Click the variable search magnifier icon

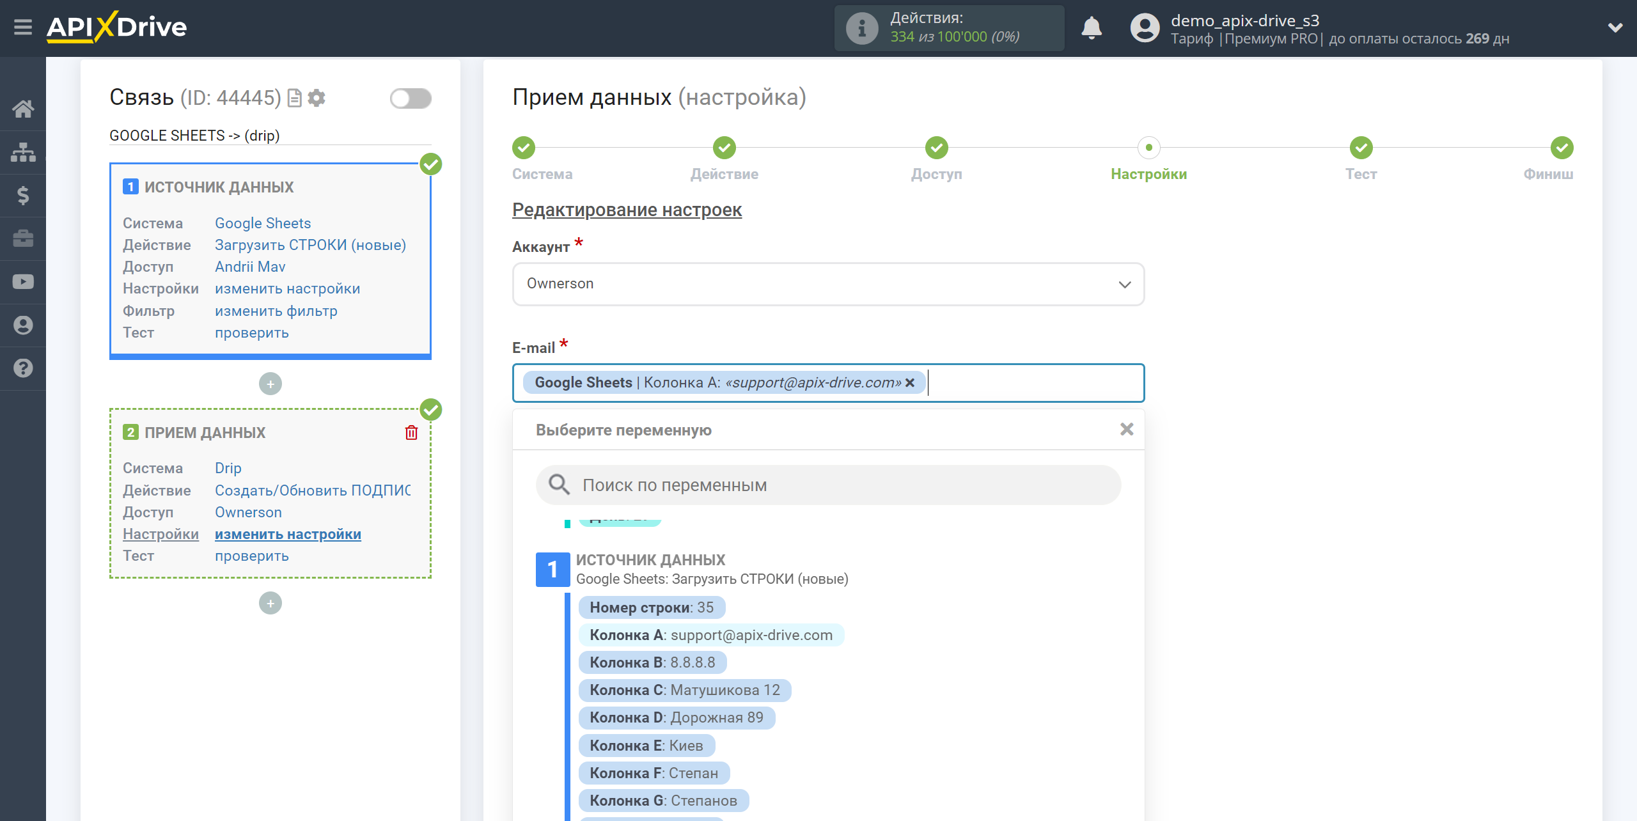pyautogui.click(x=559, y=485)
